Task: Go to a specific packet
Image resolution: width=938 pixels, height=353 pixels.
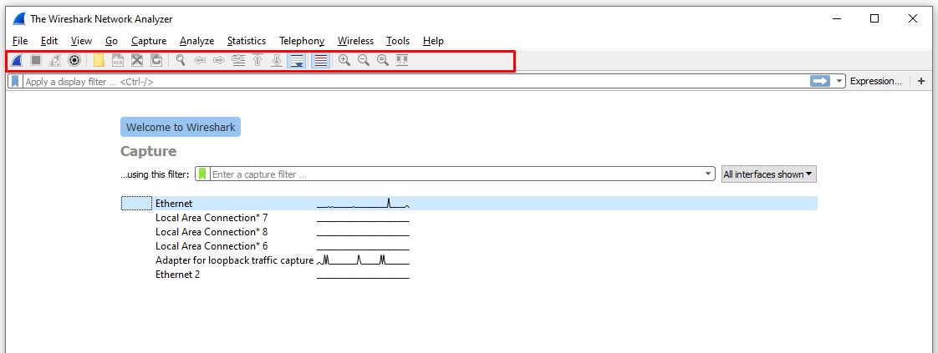Action: coord(239,60)
